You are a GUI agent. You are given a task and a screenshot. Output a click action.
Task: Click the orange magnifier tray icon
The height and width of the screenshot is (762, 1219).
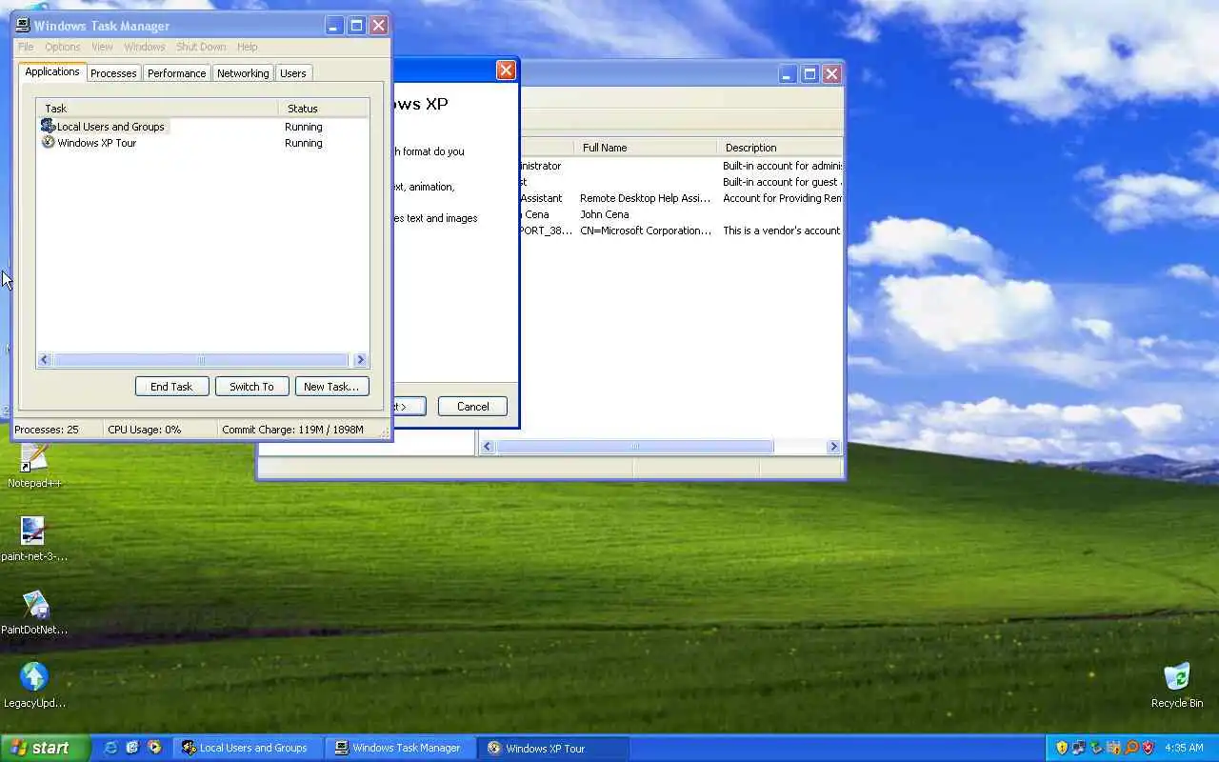pyautogui.click(x=1131, y=748)
